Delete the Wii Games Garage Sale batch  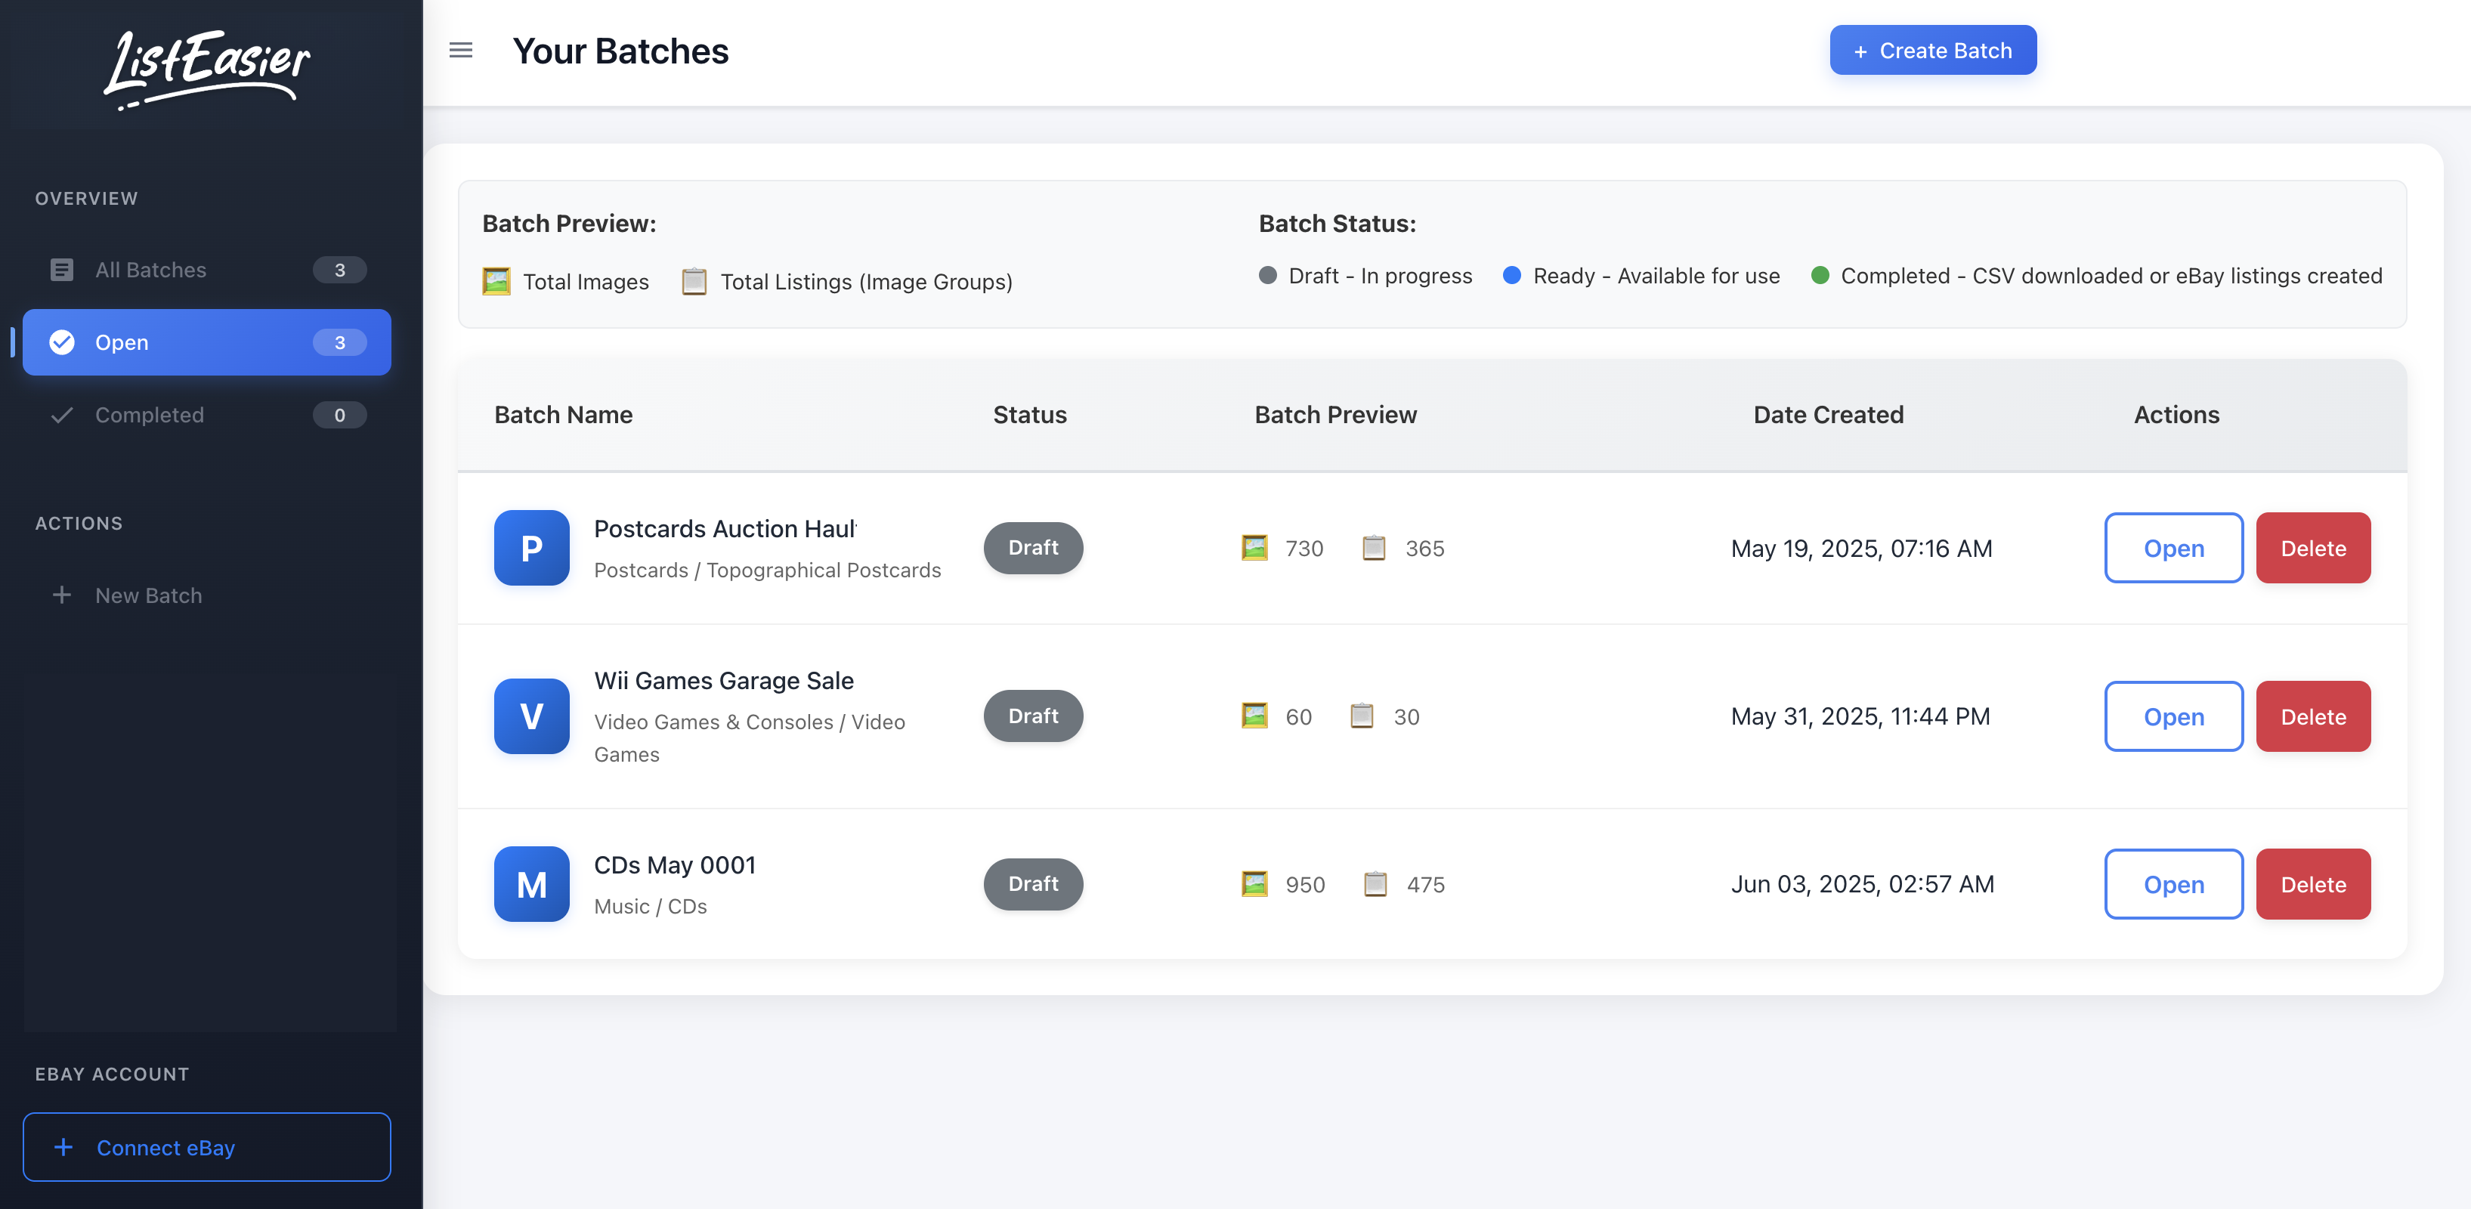tap(2312, 716)
